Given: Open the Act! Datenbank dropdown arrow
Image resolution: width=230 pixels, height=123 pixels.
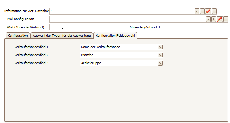Looking at the screenshot, I should coord(197,11).
